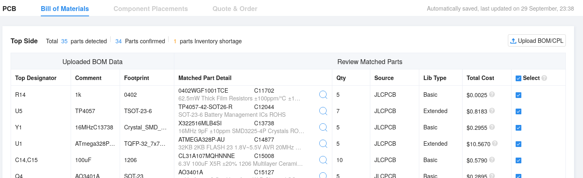Click the Upload BOM/CPL button
583x178 pixels.
(536, 41)
